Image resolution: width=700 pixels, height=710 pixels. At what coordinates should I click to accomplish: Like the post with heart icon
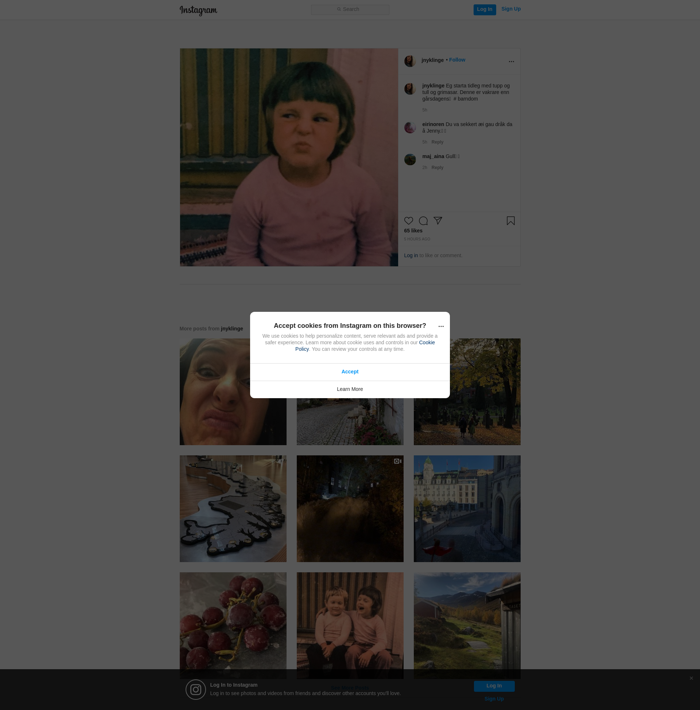(x=408, y=221)
